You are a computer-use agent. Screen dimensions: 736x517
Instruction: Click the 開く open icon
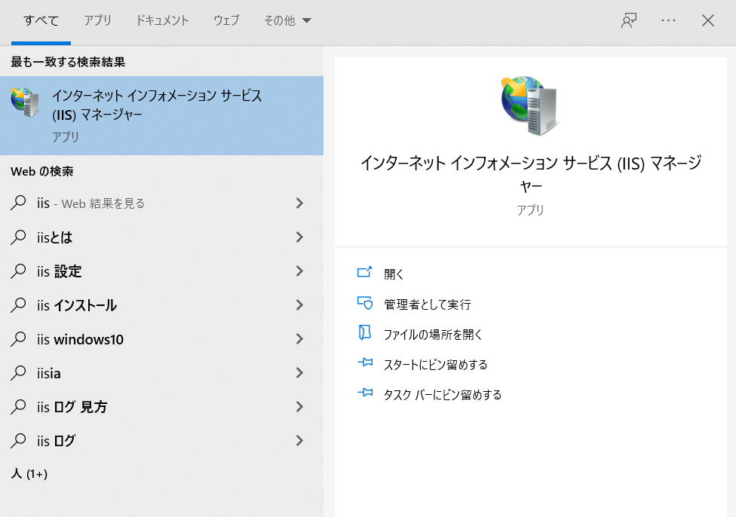(x=364, y=273)
